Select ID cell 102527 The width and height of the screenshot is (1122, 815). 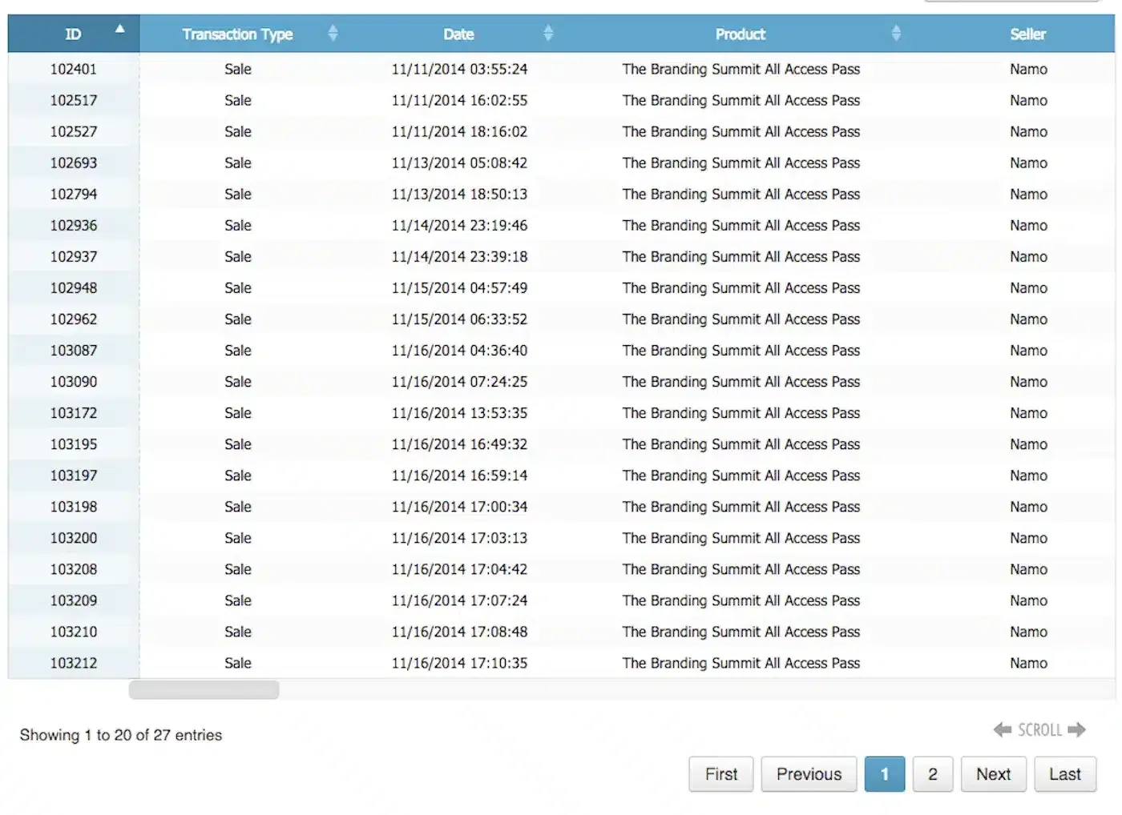pyautogui.click(x=74, y=131)
